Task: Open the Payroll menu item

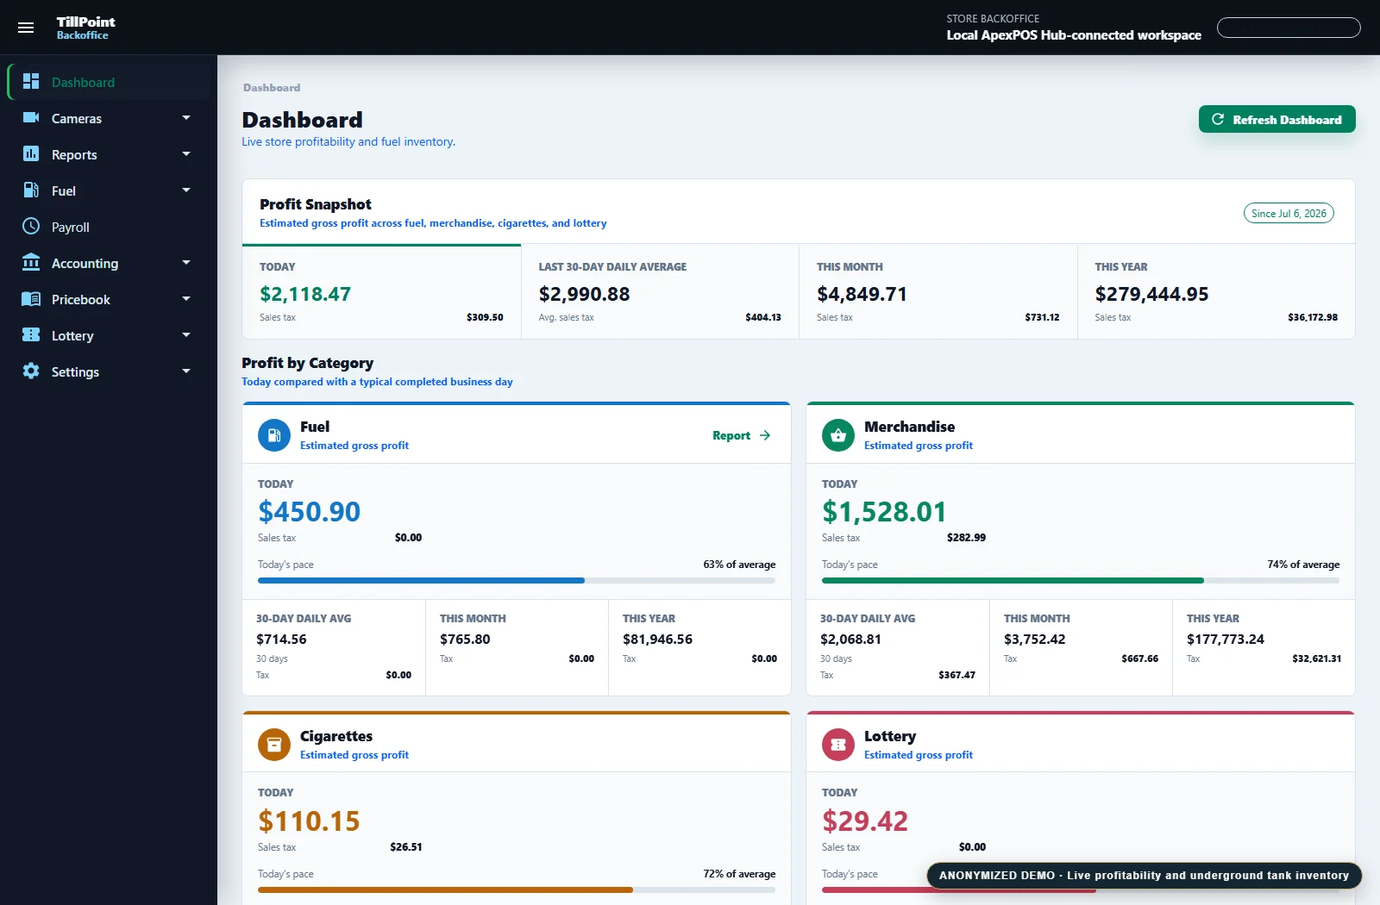Action: (109, 227)
